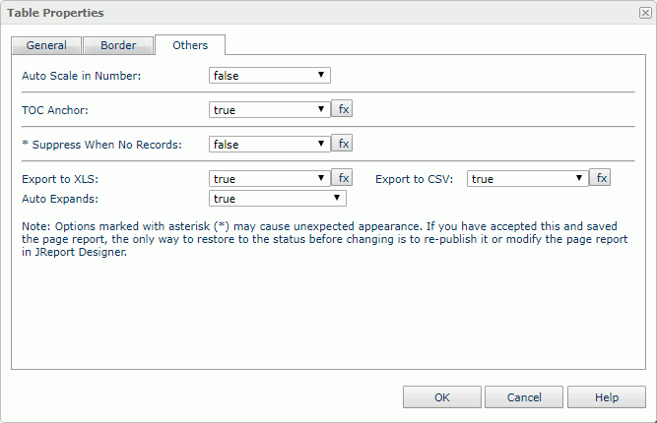Expand the Suppress When No Records dropdown
Viewport: 657px width, 423px height.
[x=270, y=144]
